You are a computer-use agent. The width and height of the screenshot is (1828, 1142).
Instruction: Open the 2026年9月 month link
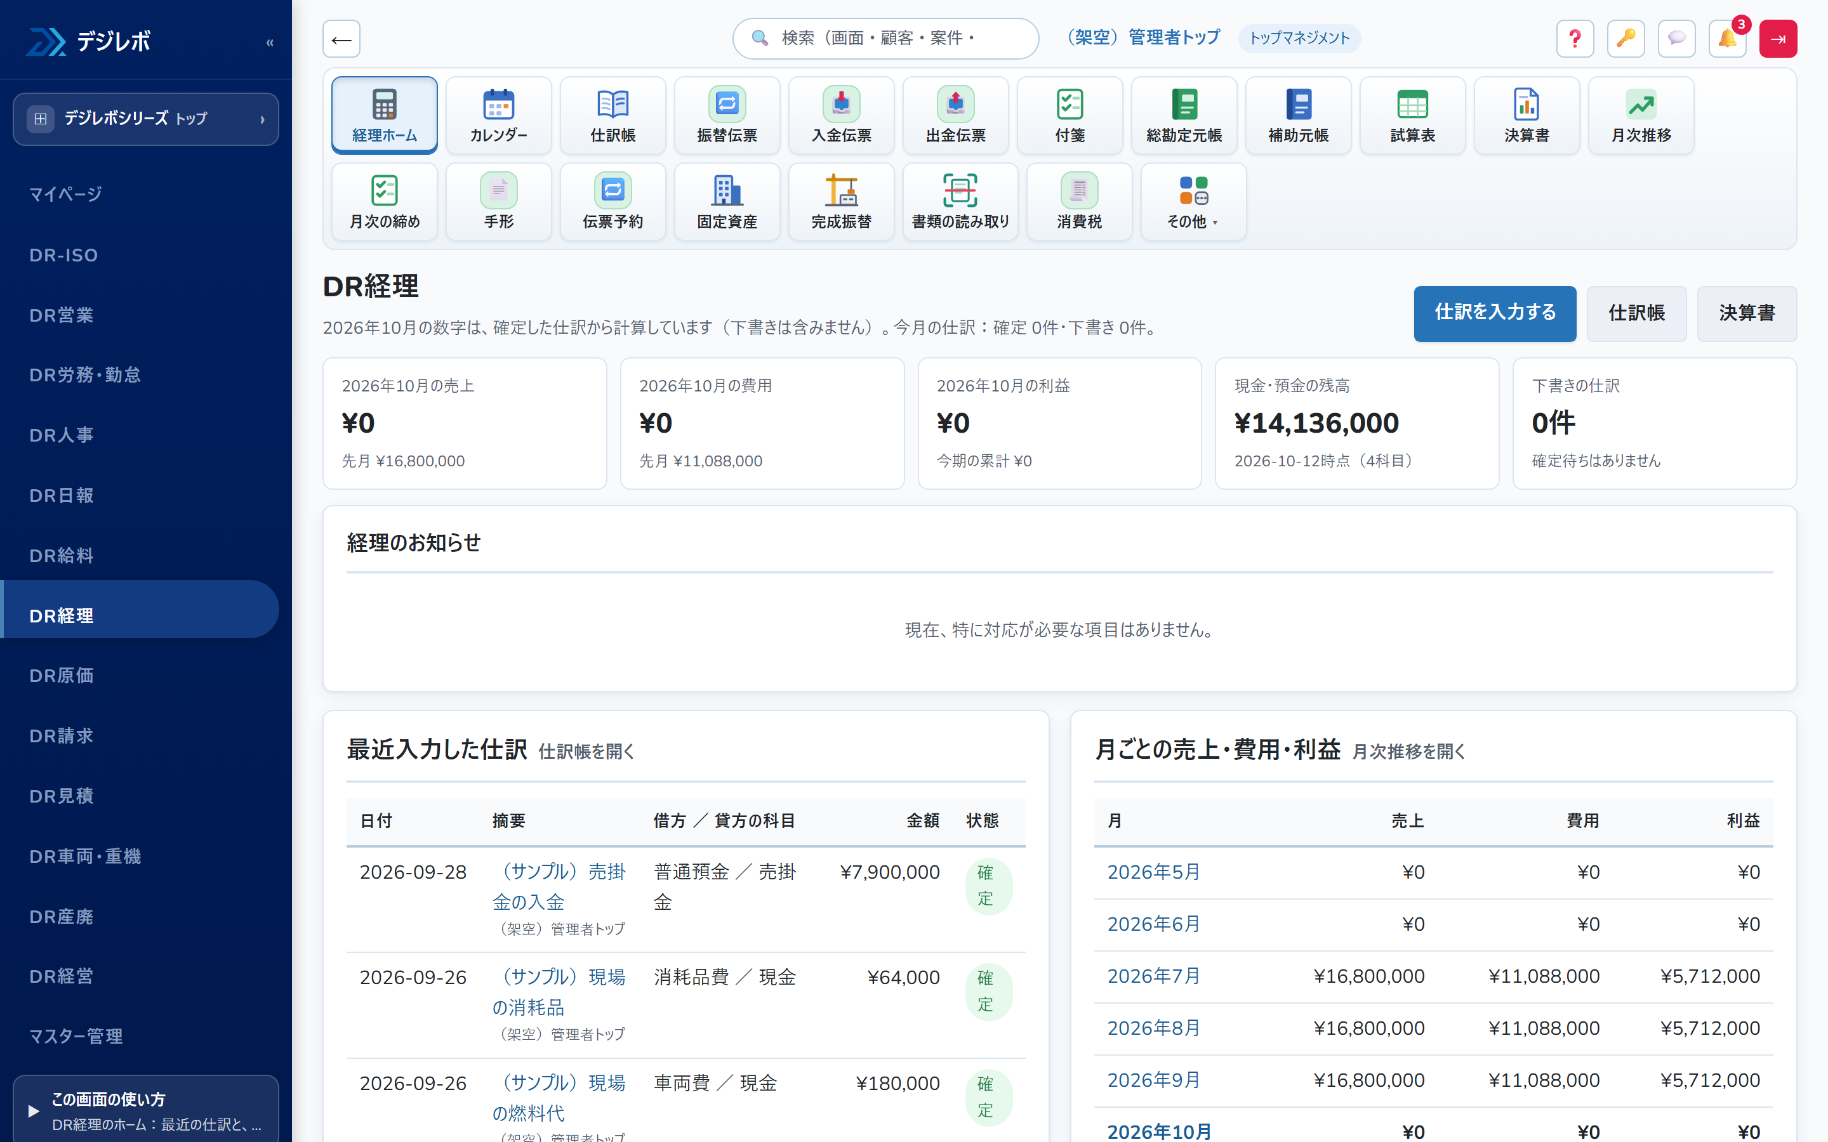point(1153,1080)
